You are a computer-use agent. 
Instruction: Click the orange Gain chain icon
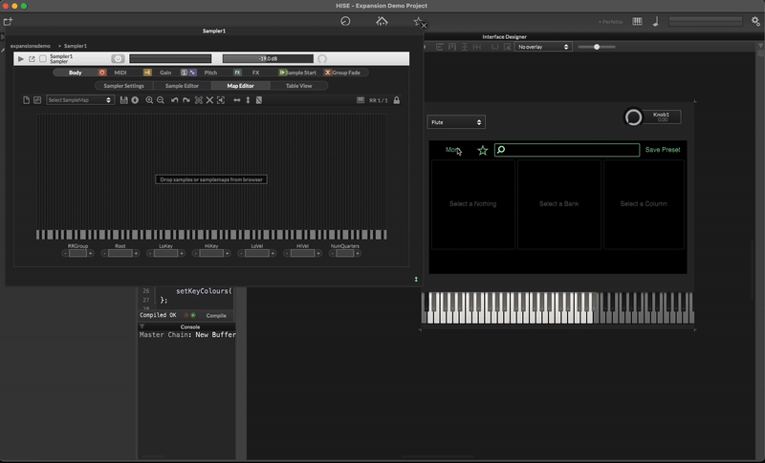147,73
